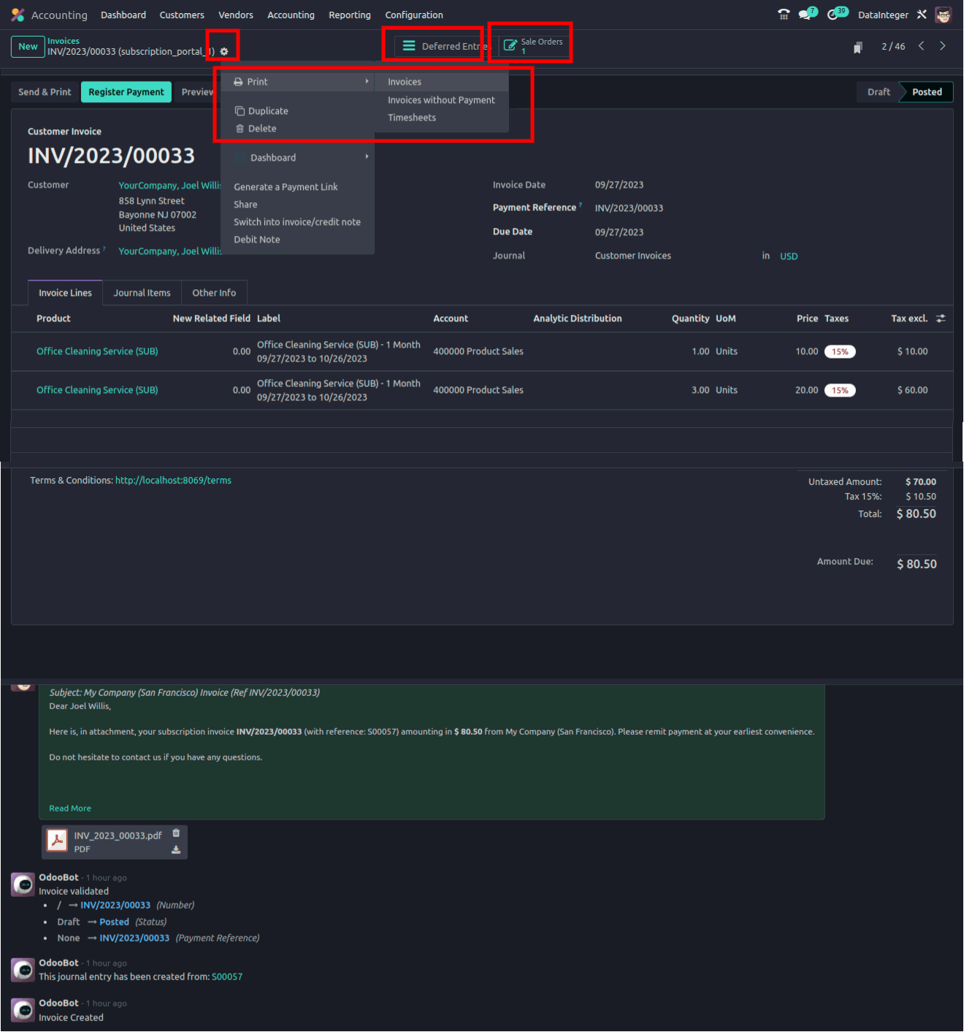
Task: Switch to the Journal Items tab
Action: pyautogui.click(x=141, y=292)
